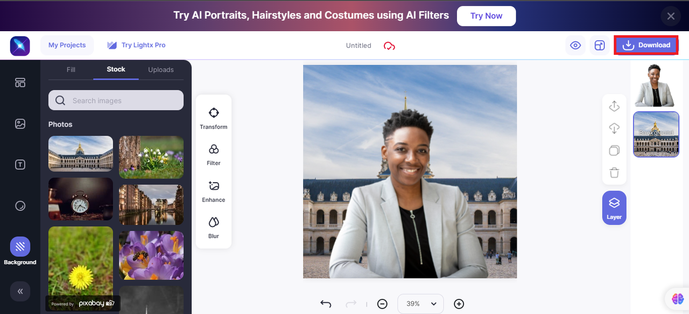Delete the selected layer with trash icon
The image size is (689, 314).
point(614,173)
